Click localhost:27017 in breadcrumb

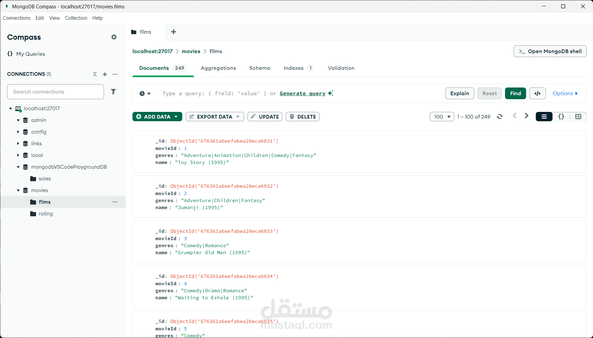pyautogui.click(x=153, y=51)
